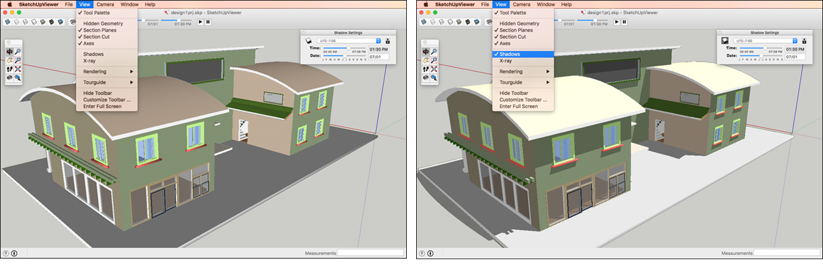Choose the Look Around eye tool in left palette
This screenshot has height=265, width=823.
tap(9, 77)
